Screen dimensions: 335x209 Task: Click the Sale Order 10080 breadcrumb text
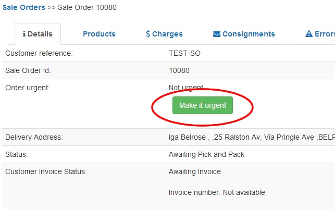(x=87, y=7)
